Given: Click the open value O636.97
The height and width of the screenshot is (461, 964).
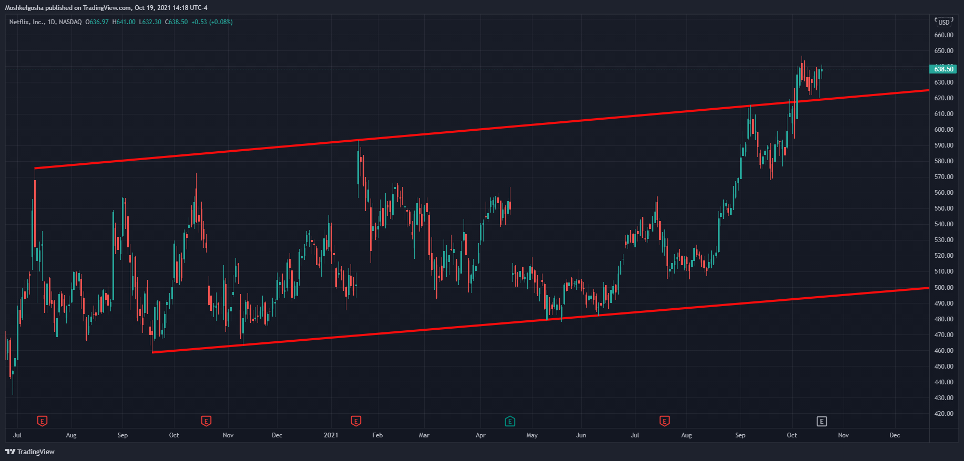Looking at the screenshot, I should pos(97,22).
